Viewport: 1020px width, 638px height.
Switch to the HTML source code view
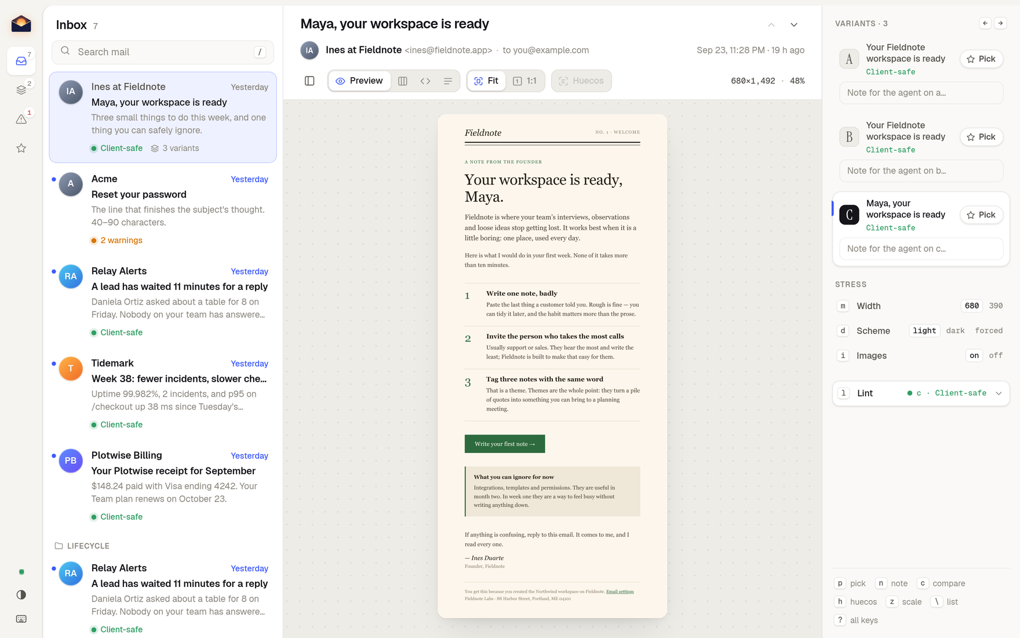click(x=425, y=81)
